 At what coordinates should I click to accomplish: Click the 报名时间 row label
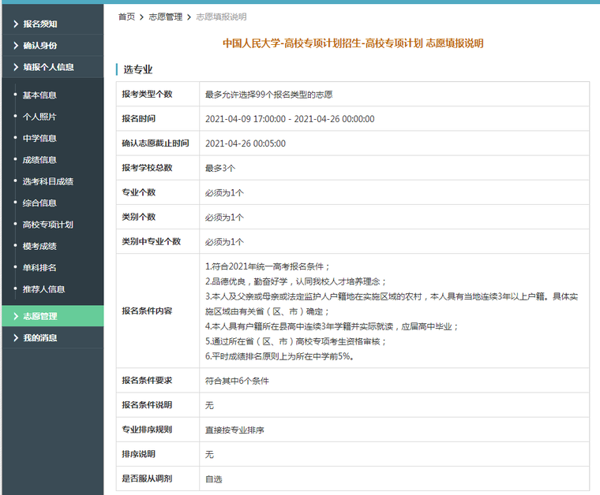click(138, 118)
